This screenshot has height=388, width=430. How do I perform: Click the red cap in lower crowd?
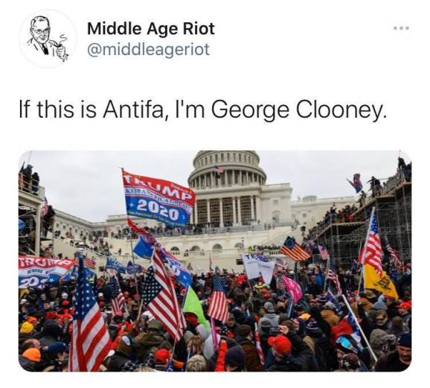(280, 343)
